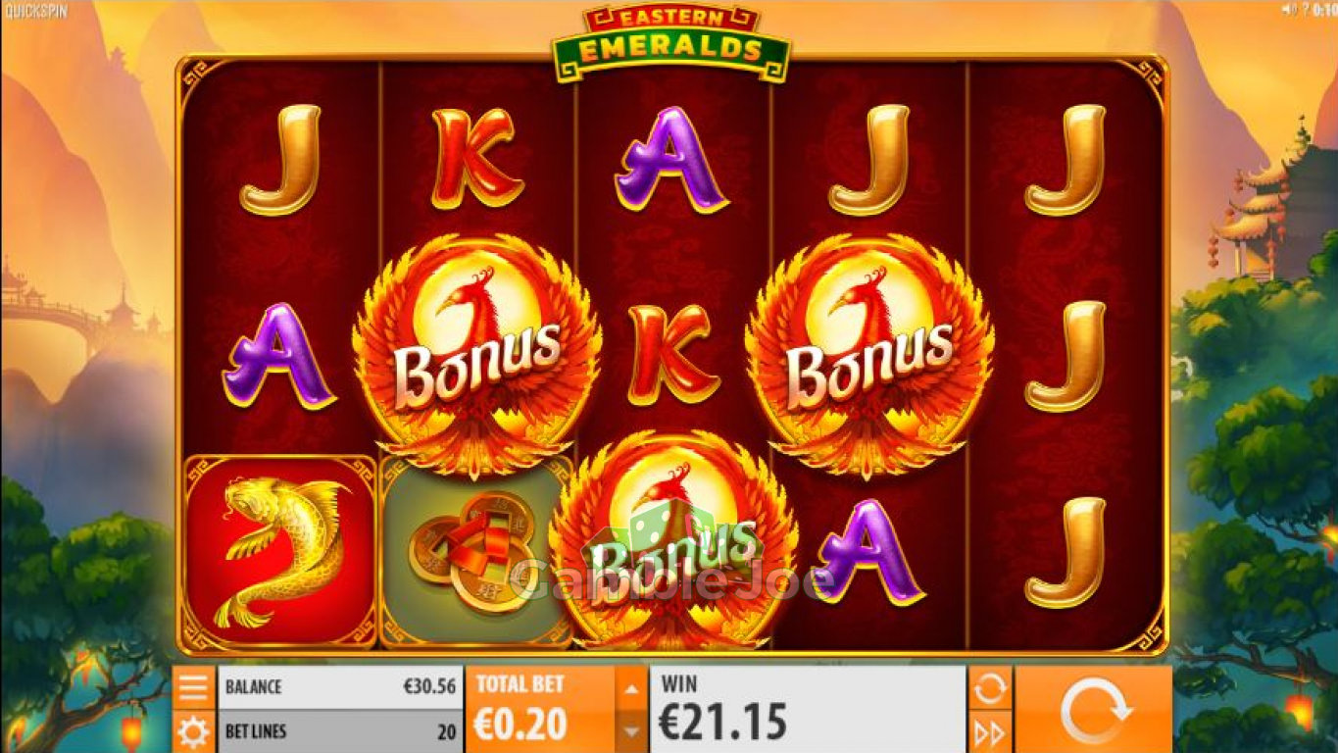Select the golden koi fish symbol
The width and height of the screenshot is (1338, 753).
280,551
